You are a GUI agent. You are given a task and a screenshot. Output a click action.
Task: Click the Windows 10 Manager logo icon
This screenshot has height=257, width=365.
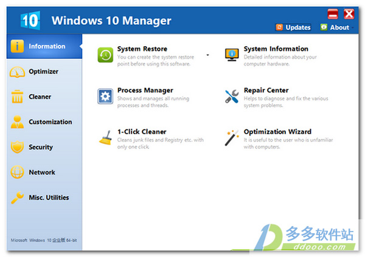pyautogui.click(x=30, y=21)
